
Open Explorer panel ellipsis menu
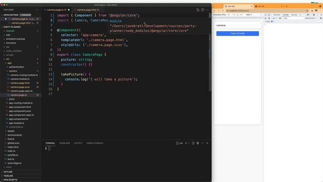[x=37, y=10]
